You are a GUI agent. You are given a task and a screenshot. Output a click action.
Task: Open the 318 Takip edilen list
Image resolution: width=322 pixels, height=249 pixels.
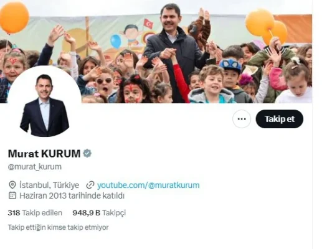point(35,213)
